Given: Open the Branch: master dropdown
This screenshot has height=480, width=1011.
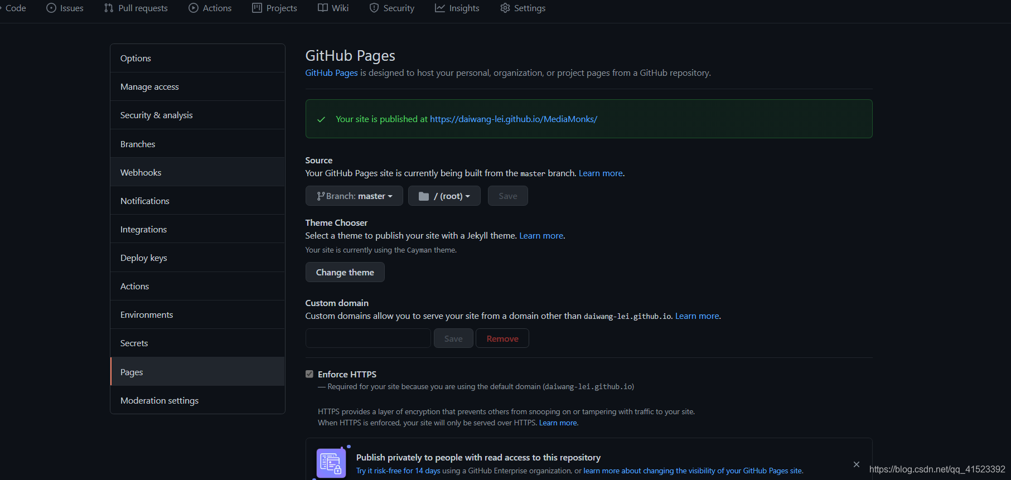Looking at the screenshot, I should [354, 196].
